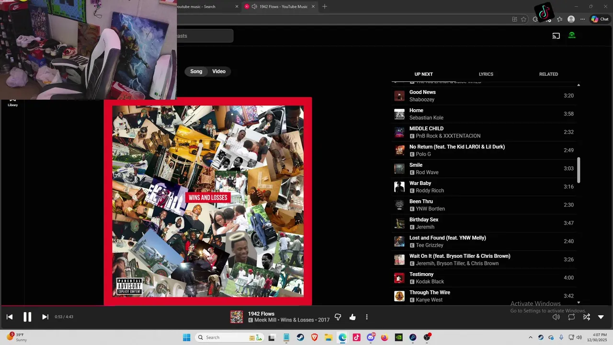Play Lost and Found by Tee Grizzley
Image resolution: width=613 pixels, height=345 pixels.
(484, 241)
